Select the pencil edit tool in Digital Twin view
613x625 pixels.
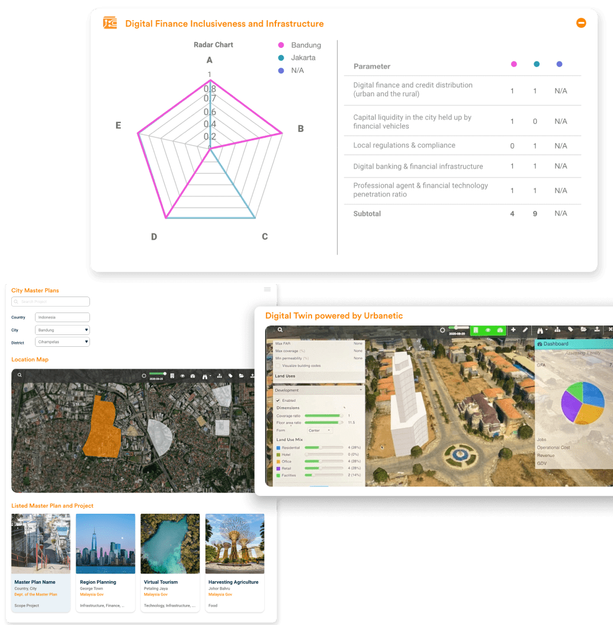click(526, 330)
